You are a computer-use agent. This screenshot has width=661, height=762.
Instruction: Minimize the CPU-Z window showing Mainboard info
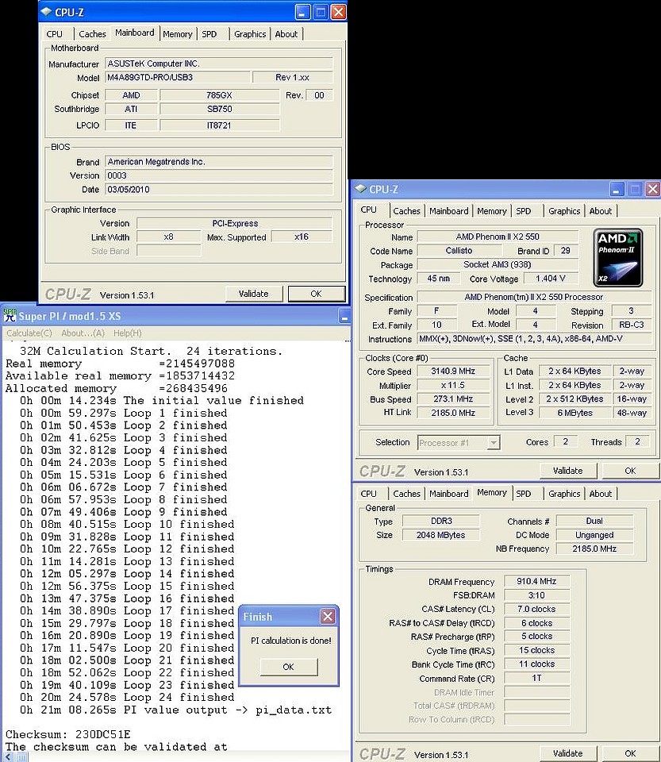(302, 12)
